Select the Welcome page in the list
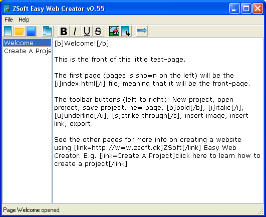This screenshot has height=217, width=266. pos(27,43)
